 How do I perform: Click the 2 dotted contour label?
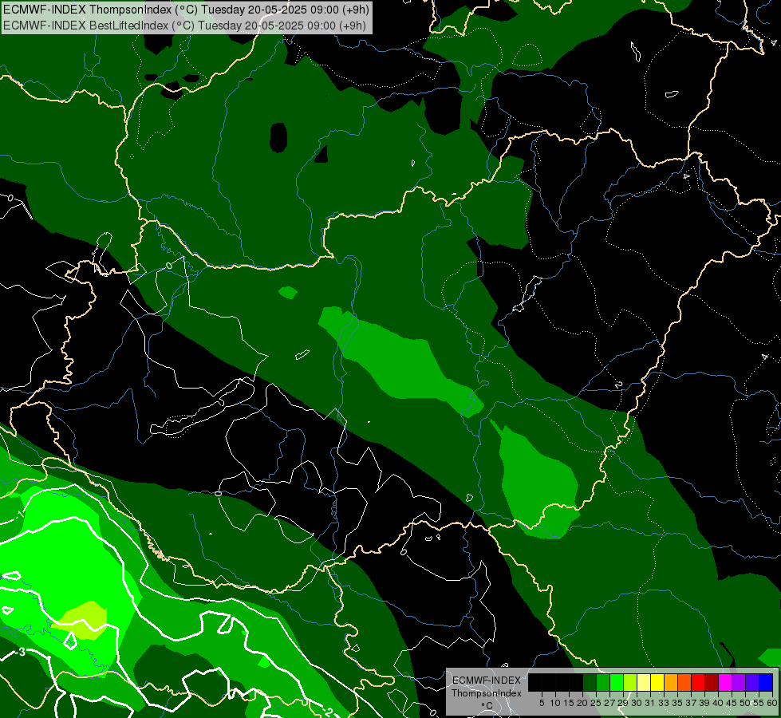618,385
